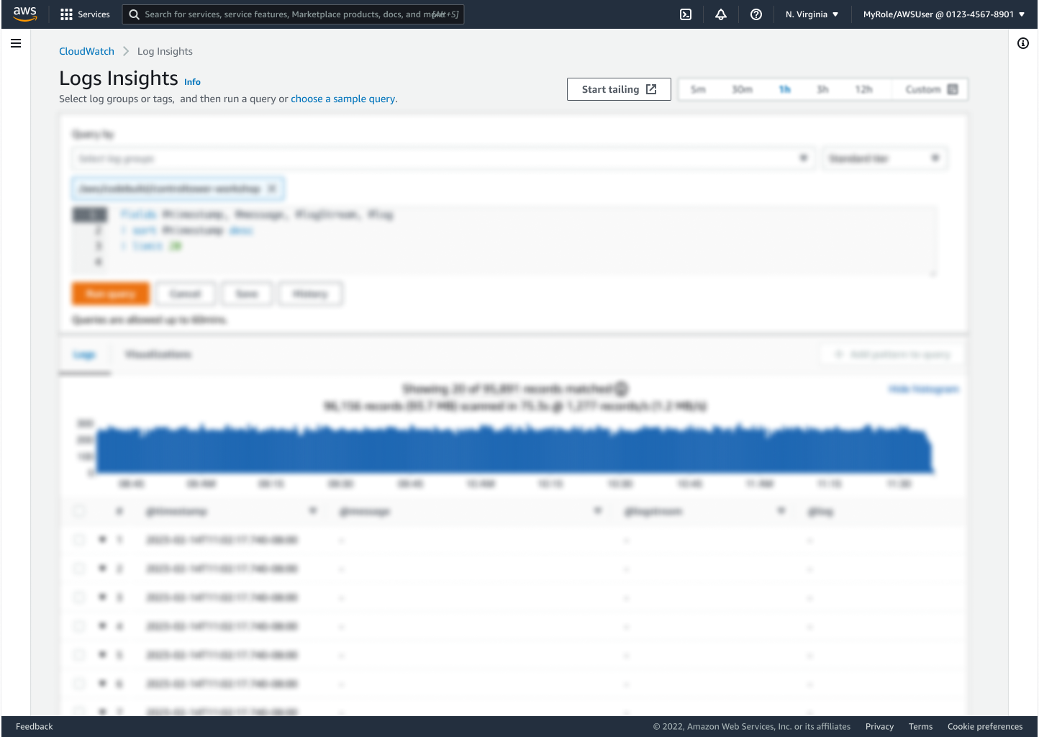Open the Feedback link in the footer

pos(35,726)
